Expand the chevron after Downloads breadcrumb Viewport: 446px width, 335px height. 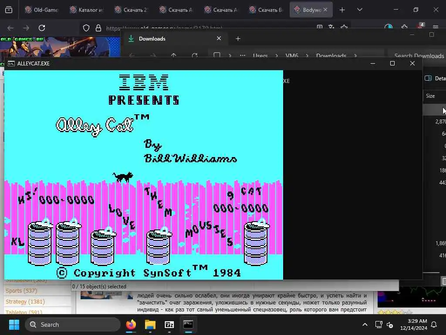tap(355, 55)
